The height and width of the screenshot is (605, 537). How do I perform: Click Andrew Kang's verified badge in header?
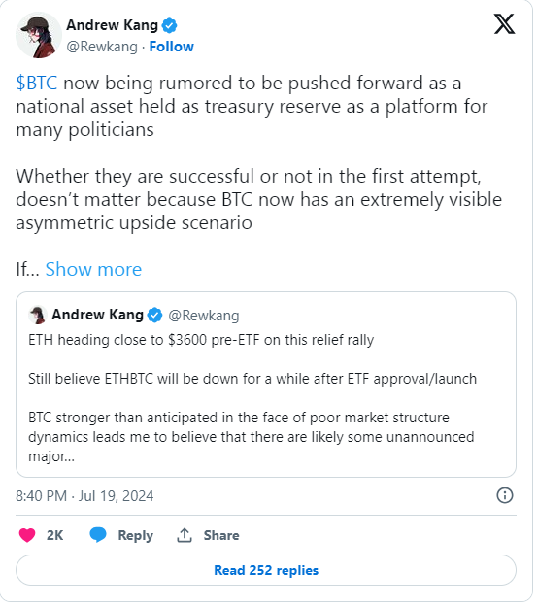169,26
